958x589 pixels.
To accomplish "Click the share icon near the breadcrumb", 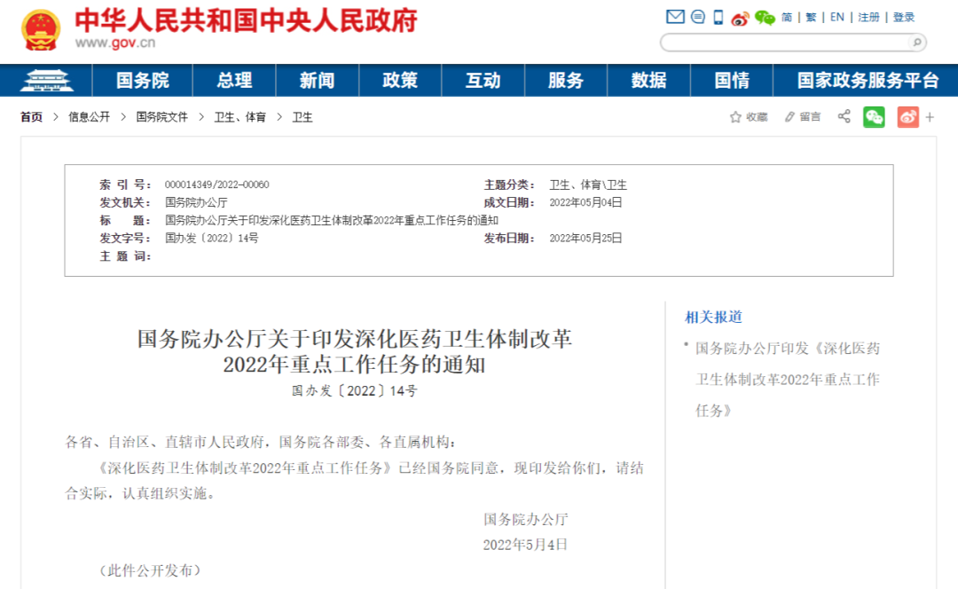I will click(x=844, y=116).
